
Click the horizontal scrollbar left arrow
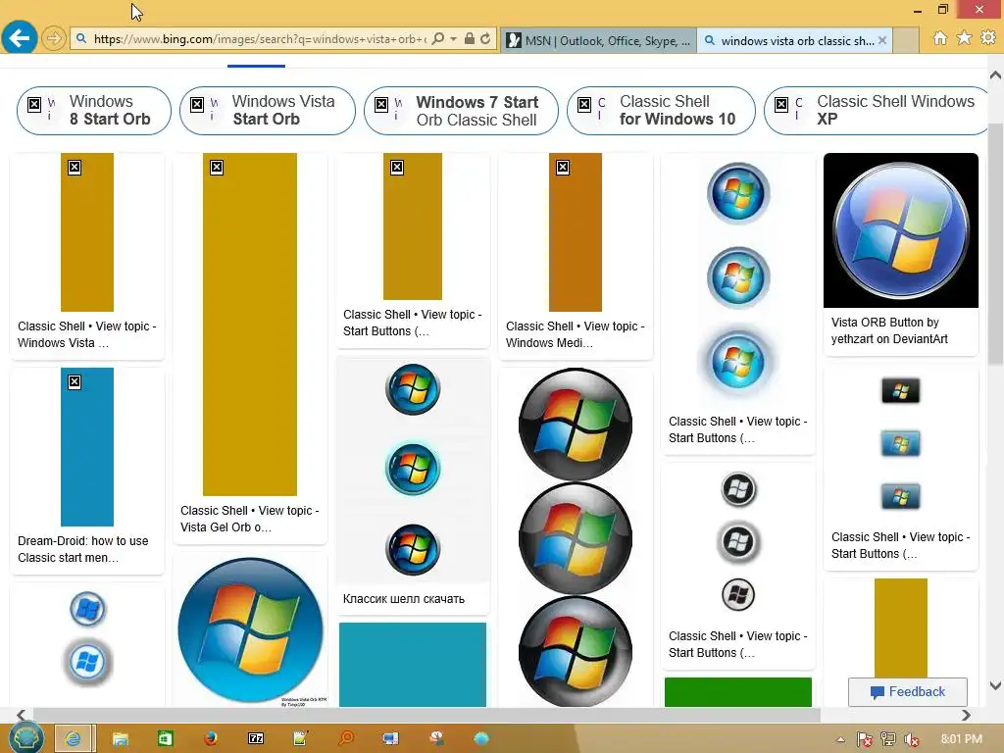(22, 715)
